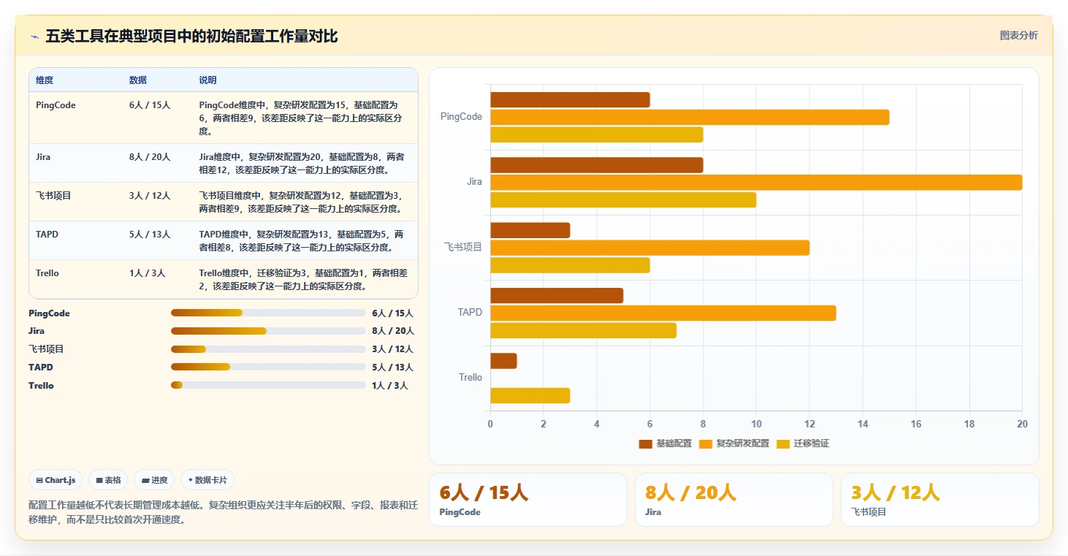Screen dimensions: 1068x556
Task: Click the Jira progress list label
Action: pos(37,331)
